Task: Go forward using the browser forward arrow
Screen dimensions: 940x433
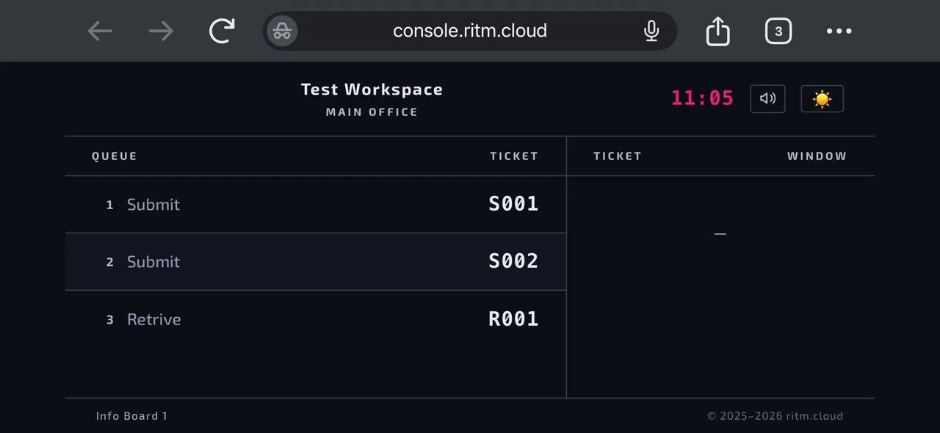Action: (161, 31)
